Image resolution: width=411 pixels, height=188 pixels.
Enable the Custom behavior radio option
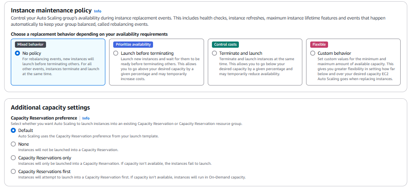click(313, 53)
